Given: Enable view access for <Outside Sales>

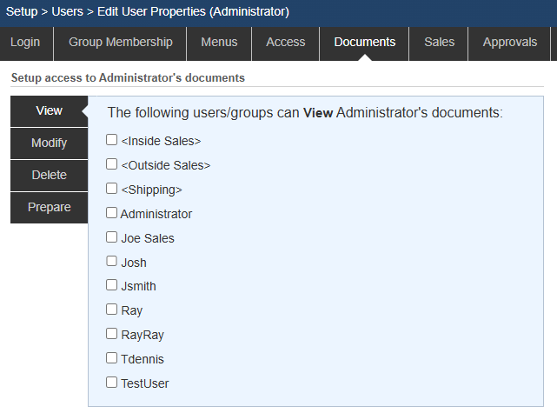Looking at the screenshot, I should [x=111, y=164].
